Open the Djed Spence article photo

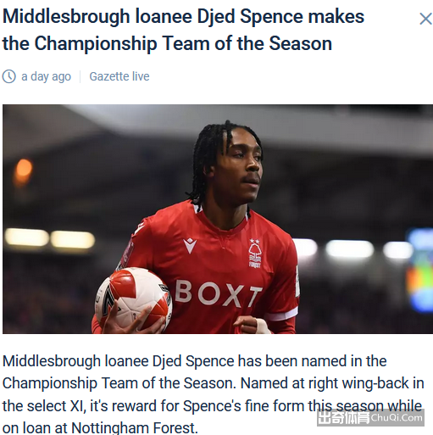(218, 219)
